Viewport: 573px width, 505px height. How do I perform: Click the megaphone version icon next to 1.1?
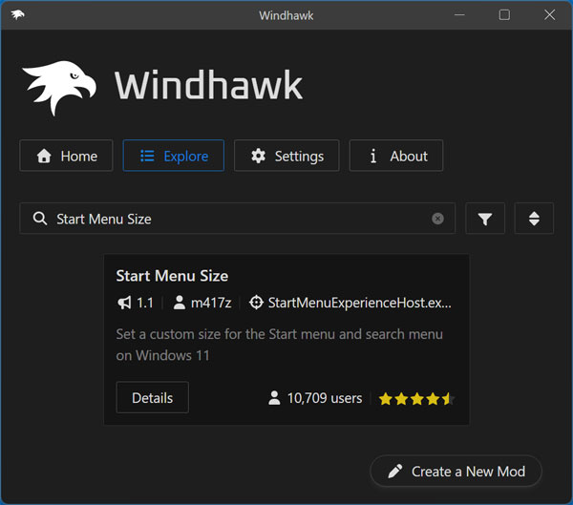pyautogui.click(x=124, y=303)
